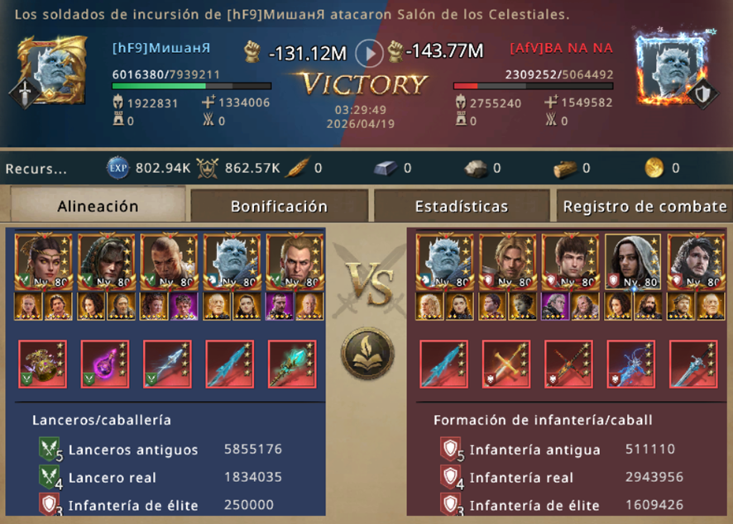Select defender's hooded commander portrait
The width and height of the screenshot is (733, 524).
[x=633, y=261]
